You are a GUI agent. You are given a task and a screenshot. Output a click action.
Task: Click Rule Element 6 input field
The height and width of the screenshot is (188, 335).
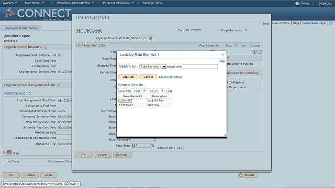[141, 140]
